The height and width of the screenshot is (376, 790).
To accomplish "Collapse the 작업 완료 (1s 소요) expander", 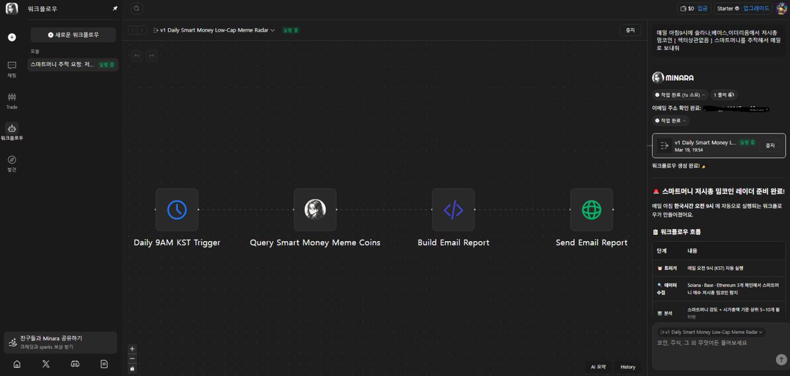I will click(x=680, y=95).
